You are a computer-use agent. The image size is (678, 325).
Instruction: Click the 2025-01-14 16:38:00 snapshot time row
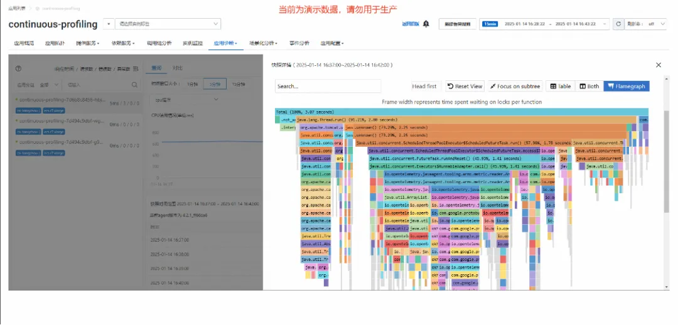pos(169,254)
